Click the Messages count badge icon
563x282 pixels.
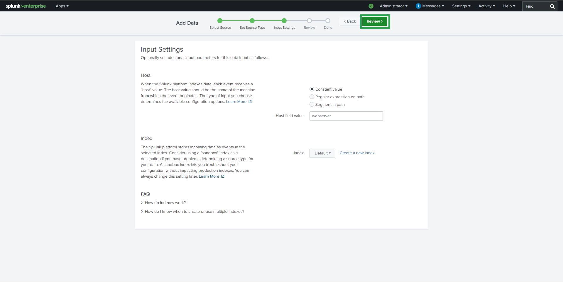pyautogui.click(x=418, y=6)
